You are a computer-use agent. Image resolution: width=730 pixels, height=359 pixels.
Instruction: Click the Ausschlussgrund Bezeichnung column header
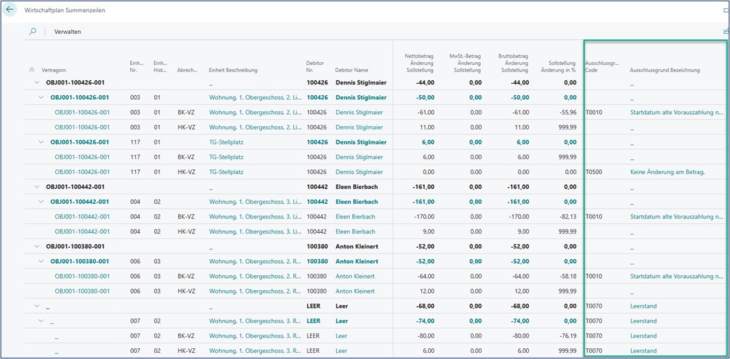(664, 70)
